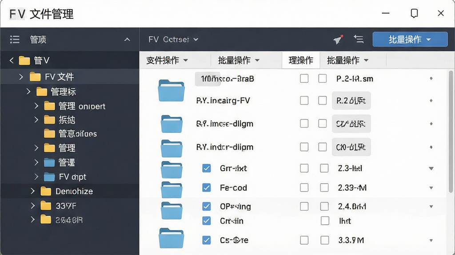455x255 pixels.
Task: Click the hamburger list icon beside 管项
Action: point(15,39)
